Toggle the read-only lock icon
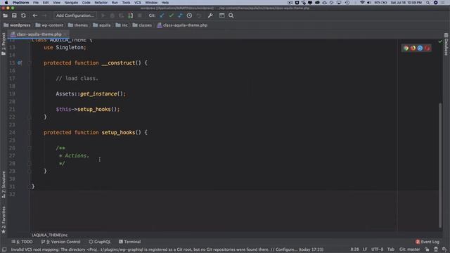The image size is (450, 253). point(427,249)
